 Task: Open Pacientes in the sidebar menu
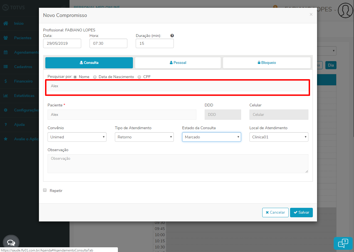pos(23,38)
